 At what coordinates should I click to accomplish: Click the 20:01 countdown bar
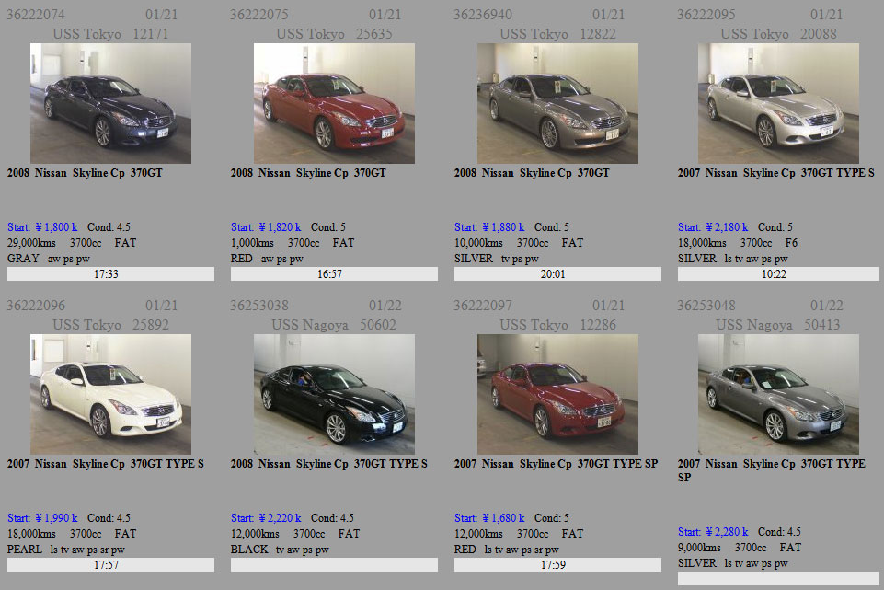(557, 274)
